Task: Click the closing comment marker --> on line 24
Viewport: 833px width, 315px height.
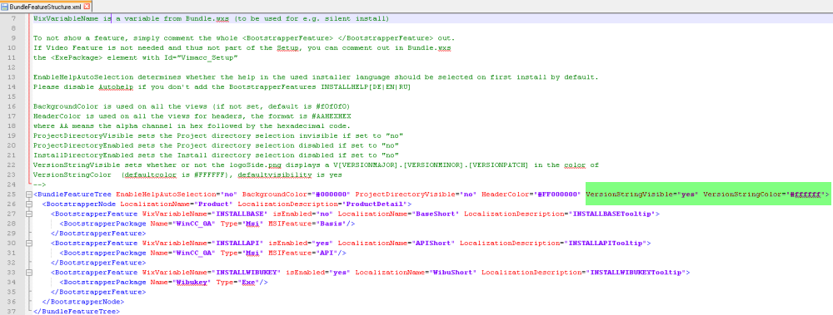Action: tap(39, 185)
